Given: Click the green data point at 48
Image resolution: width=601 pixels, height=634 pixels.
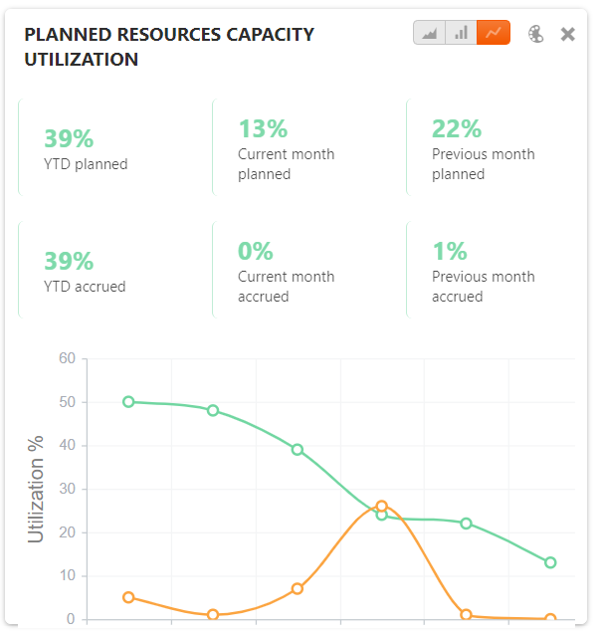Looking at the screenshot, I should click(213, 410).
